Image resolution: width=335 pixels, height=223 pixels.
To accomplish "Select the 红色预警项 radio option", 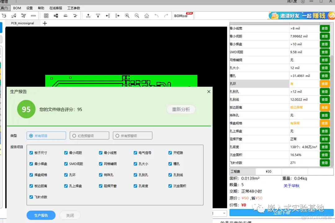I will point(89,136).
